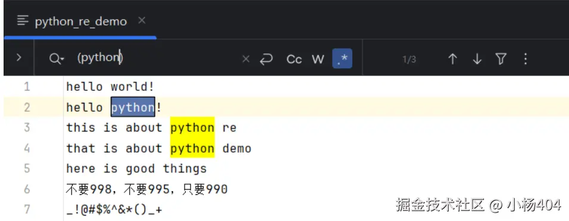Click the selected 'python' match on line 2
This screenshot has width=569, height=221.
click(x=133, y=108)
